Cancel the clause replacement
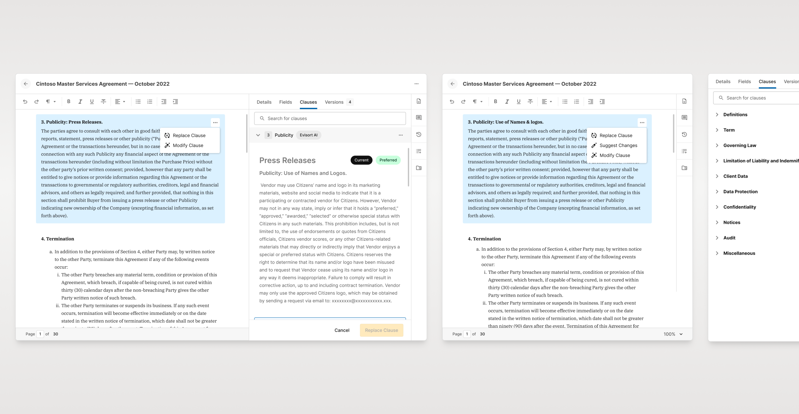 (x=342, y=330)
